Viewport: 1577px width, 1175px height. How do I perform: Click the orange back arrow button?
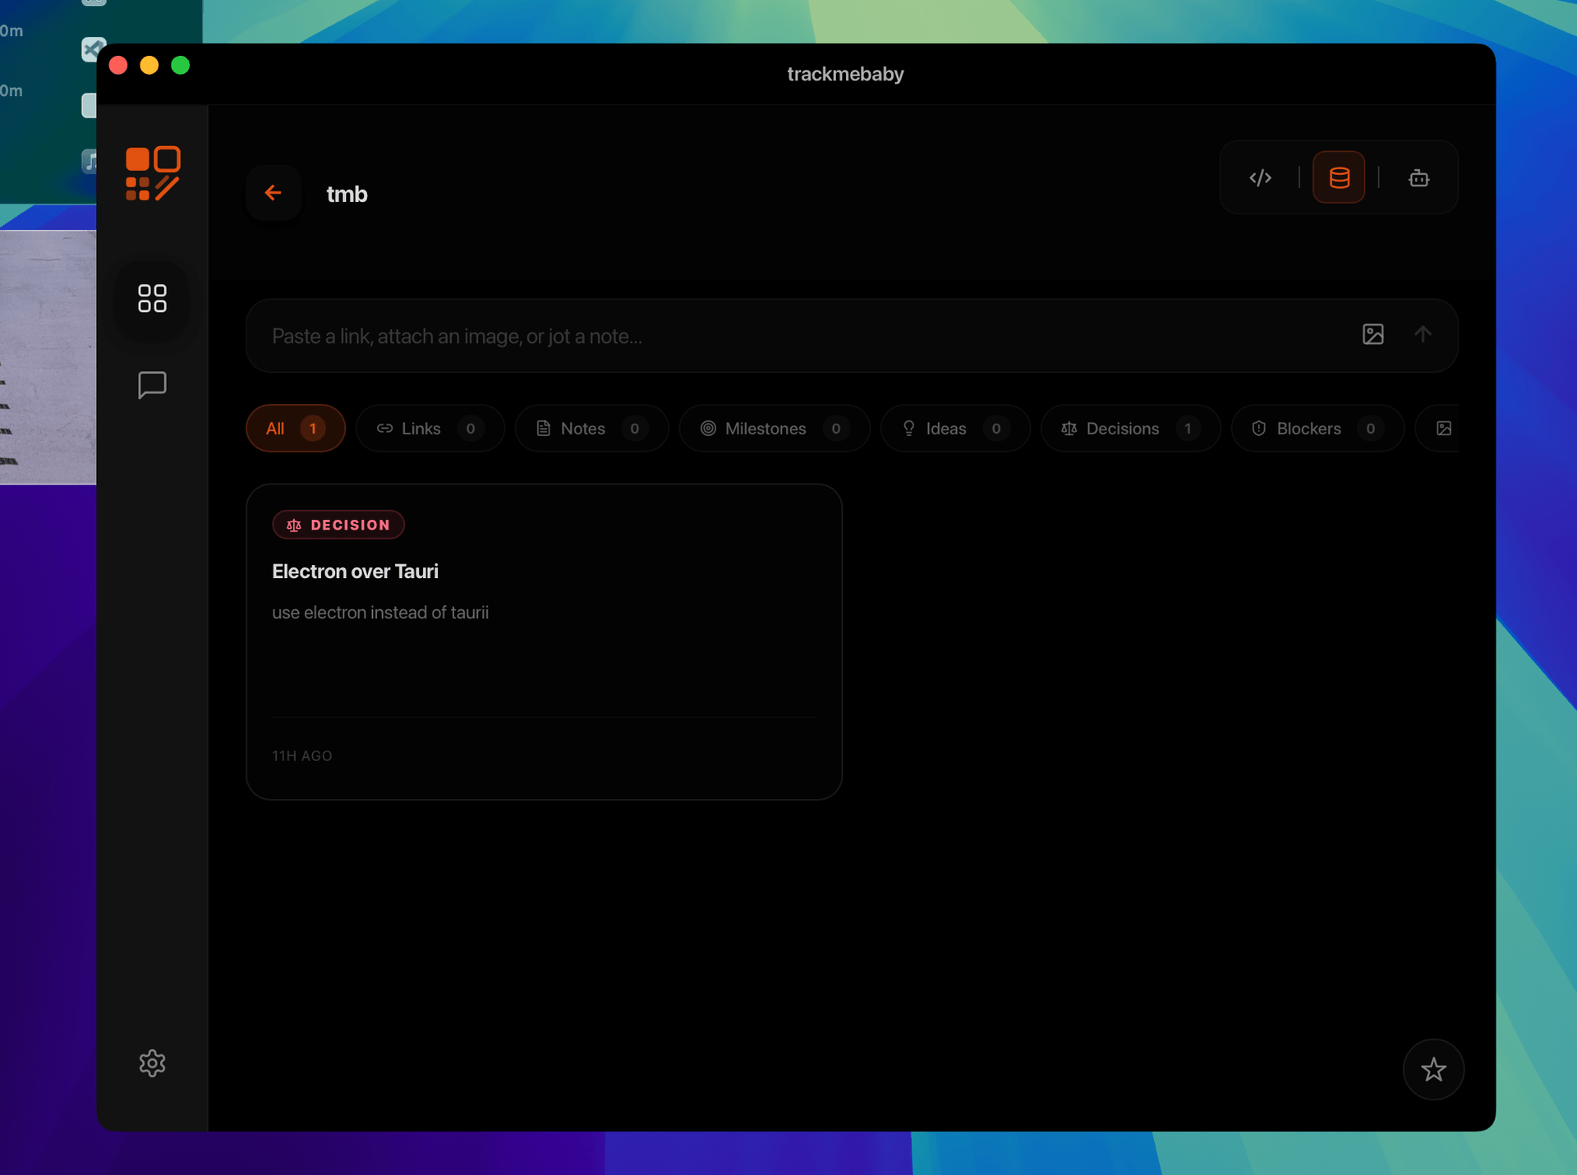(274, 193)
